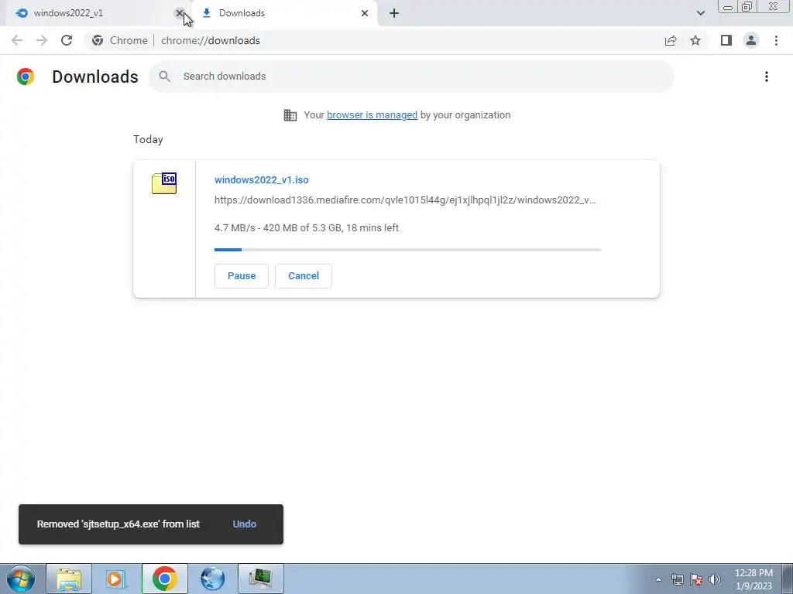
Task: Select the Downloads tab
Action: (x=283, y=13)
